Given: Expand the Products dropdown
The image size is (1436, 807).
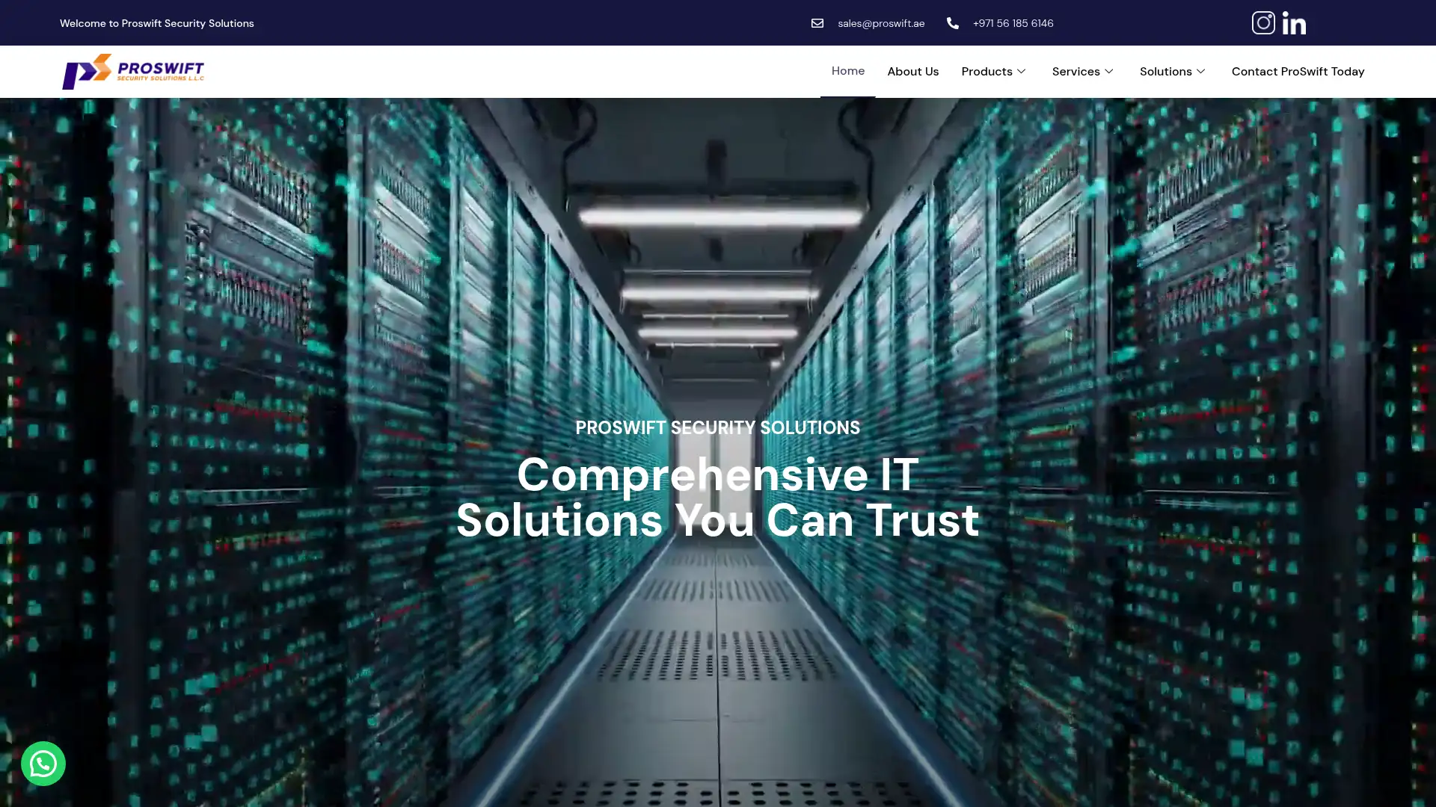Looking at the screenshot, I should click(987, 71).
